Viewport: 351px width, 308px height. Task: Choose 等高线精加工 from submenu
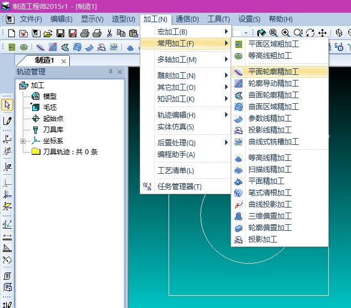click(x=280, y=158)
